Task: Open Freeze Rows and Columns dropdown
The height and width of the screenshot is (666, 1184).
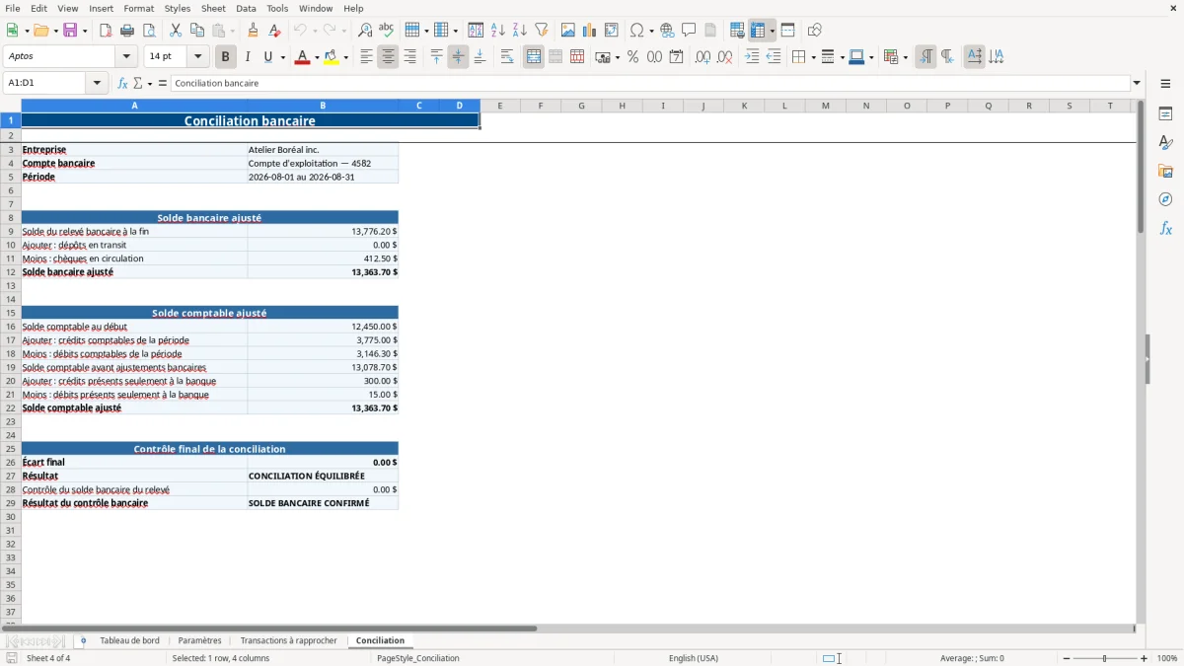Action: pyautogui.click(x=773, y=31)
